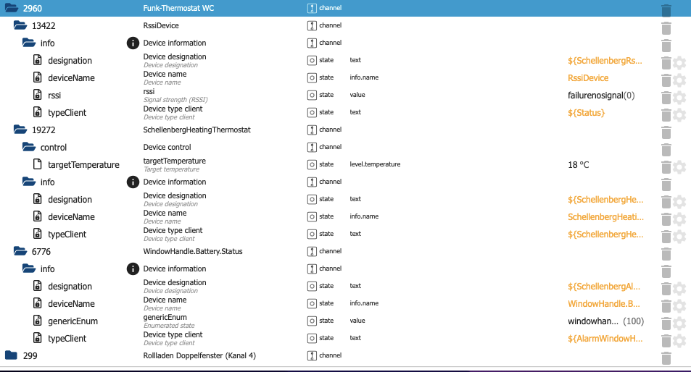Delete the Rollladen Doppelfenster channel
The image size is (691, 372).
[x=666, y=358]
